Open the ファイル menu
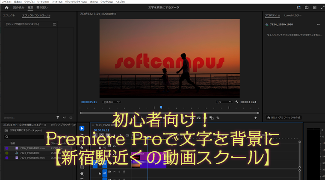The image size is (325, 180). pyautogui.click(x=6, y=2)
